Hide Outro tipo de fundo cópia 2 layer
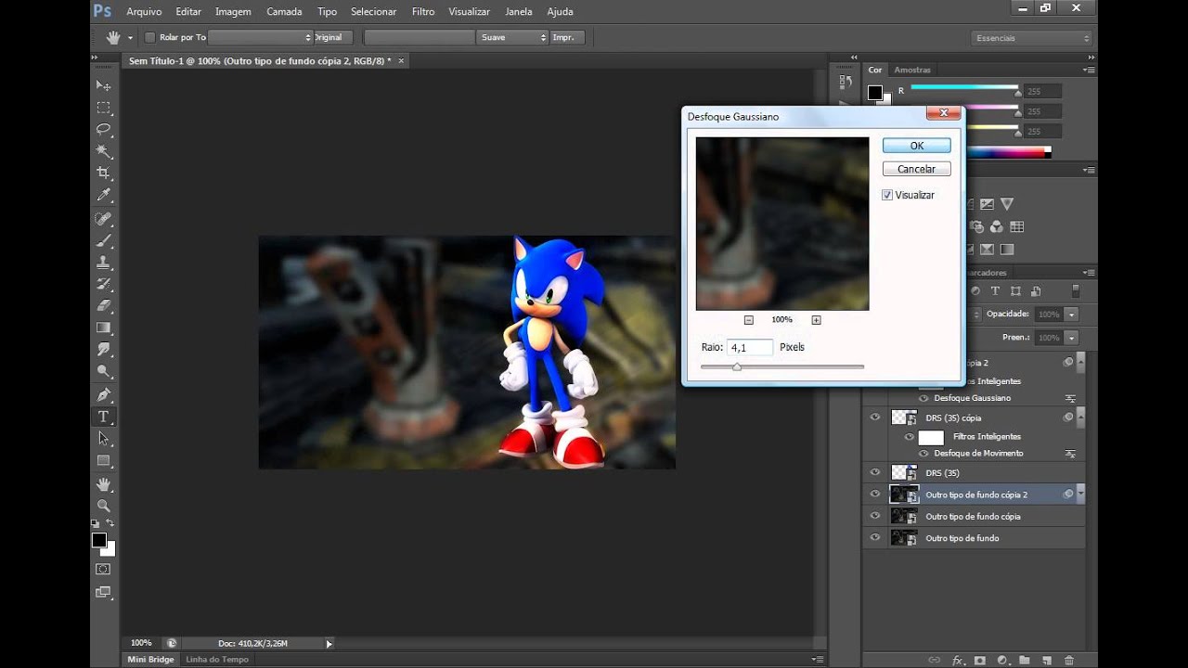Screen dimensions: 1188x668 click(874, 495)
